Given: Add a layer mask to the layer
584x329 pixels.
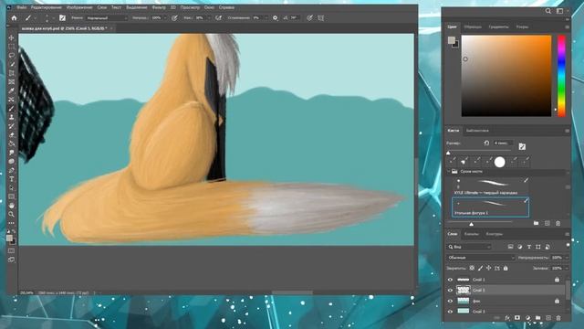Looking at the screenshot, I should point(517,318).
